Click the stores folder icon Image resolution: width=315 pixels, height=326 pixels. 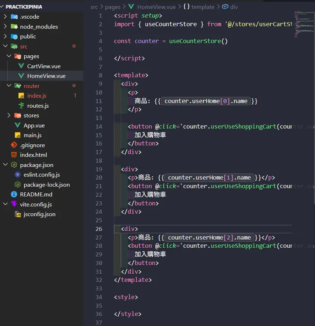click(18, 115)
